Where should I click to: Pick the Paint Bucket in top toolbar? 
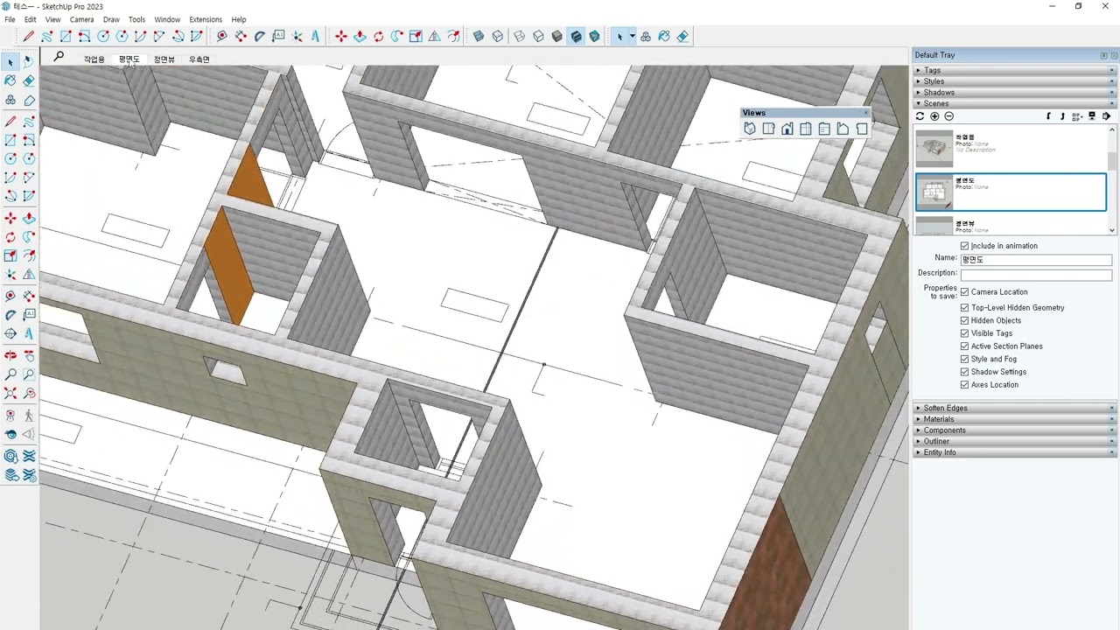pos(664,36)
